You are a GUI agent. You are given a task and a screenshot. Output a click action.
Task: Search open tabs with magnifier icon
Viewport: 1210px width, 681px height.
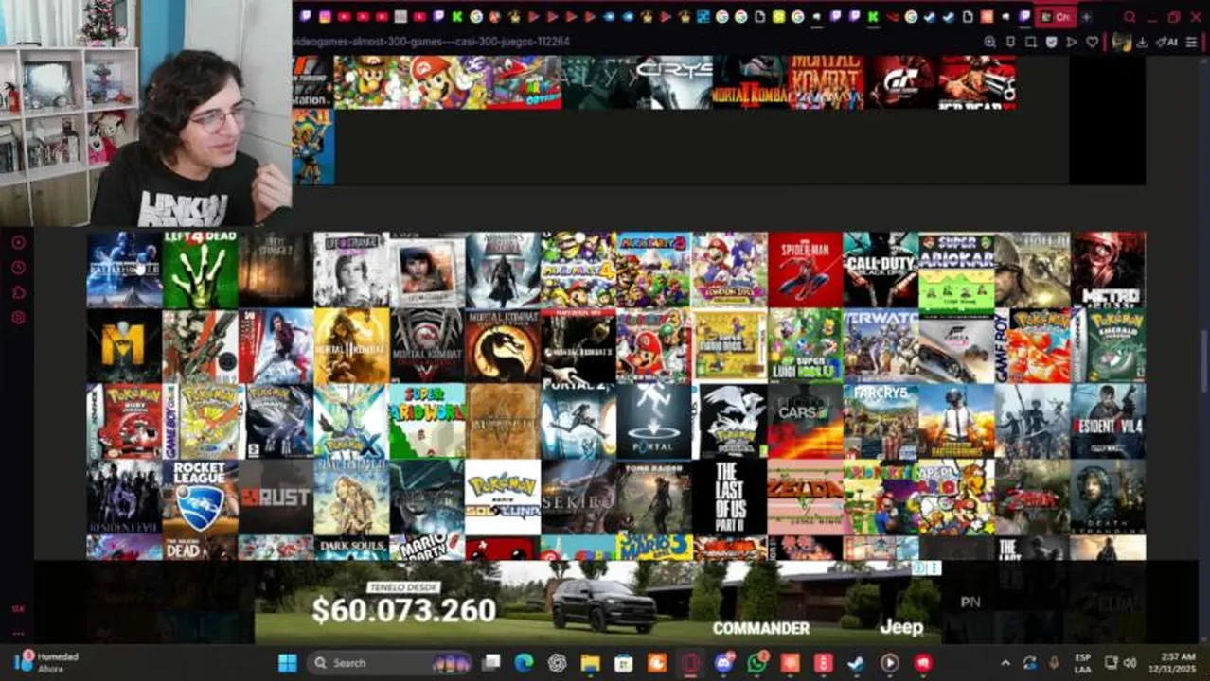coord(1130,17)
